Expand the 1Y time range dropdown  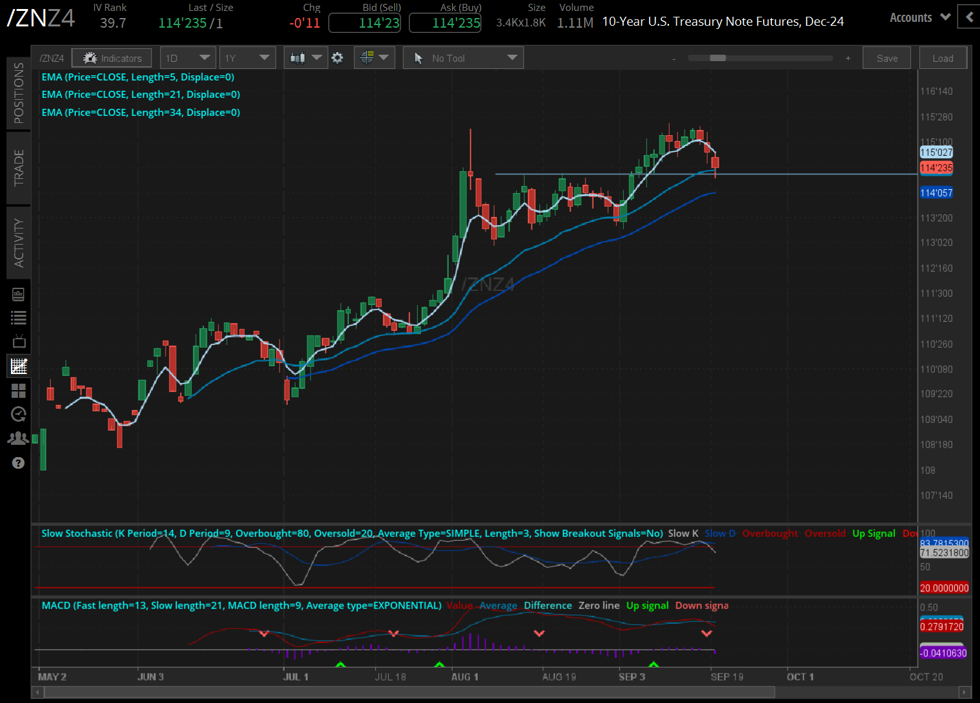pos(247,58)
